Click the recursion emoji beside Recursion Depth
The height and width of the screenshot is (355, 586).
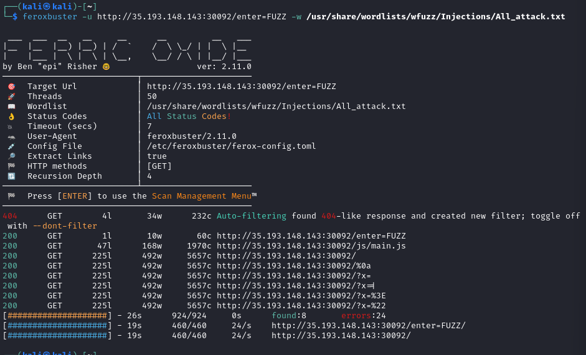point(12,176)
